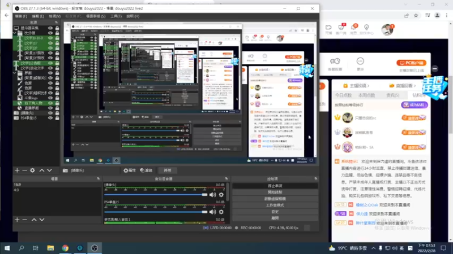
Task: Show hidden system tray icons chevron
Action: (374, 248)
